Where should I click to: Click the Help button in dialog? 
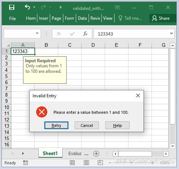[x=118, y=125]
